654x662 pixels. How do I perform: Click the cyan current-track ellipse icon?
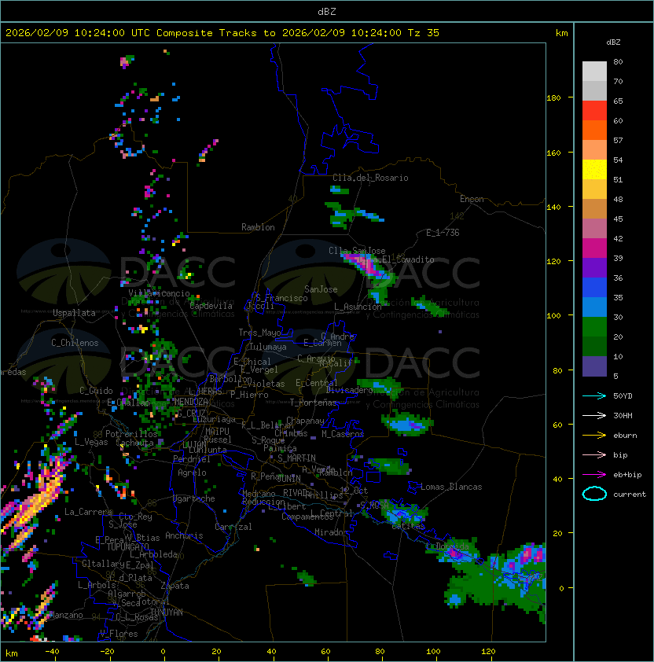594,494
